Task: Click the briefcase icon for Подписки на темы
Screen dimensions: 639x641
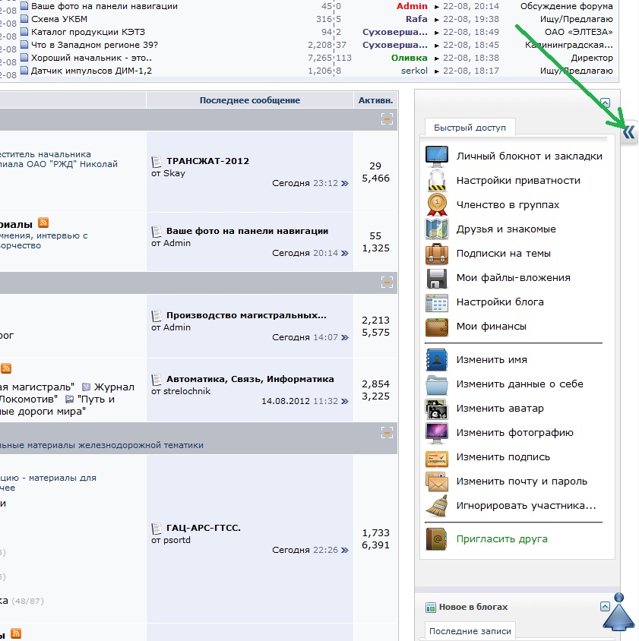Action: 437,254
